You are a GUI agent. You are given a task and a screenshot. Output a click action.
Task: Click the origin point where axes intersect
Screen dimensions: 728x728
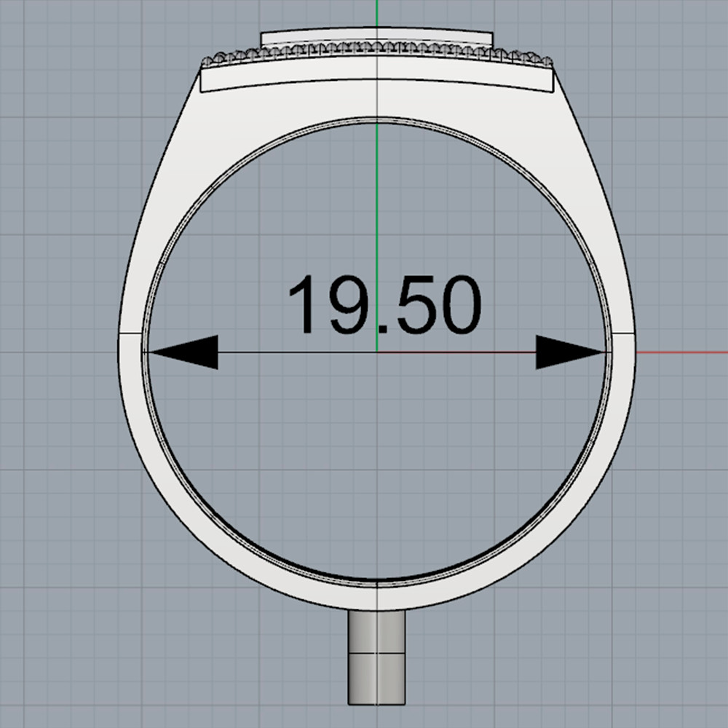tap(376, 352)
